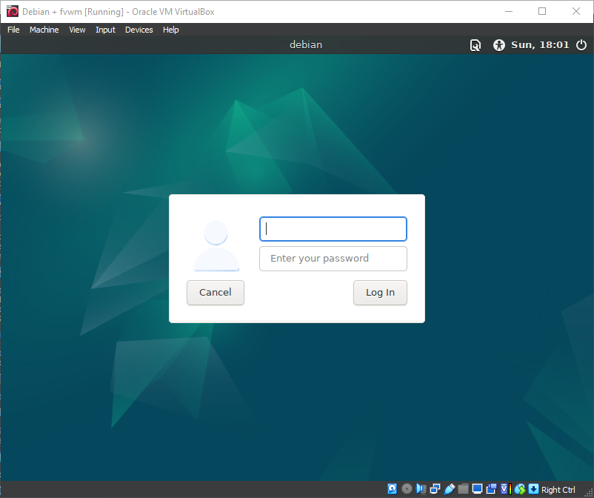594x498 pixels.
Task: Click the audio status icon
Action: pos(421,489)
